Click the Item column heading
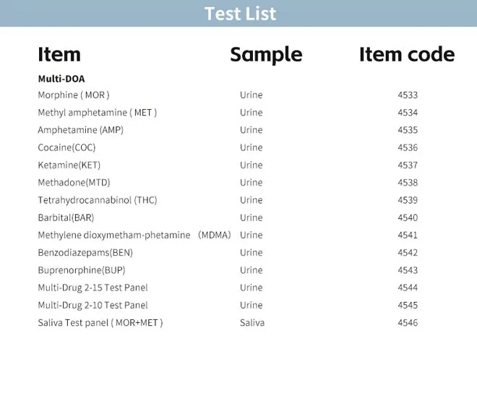This screenshot has height=419, width=477. click(x=59, y=55)
